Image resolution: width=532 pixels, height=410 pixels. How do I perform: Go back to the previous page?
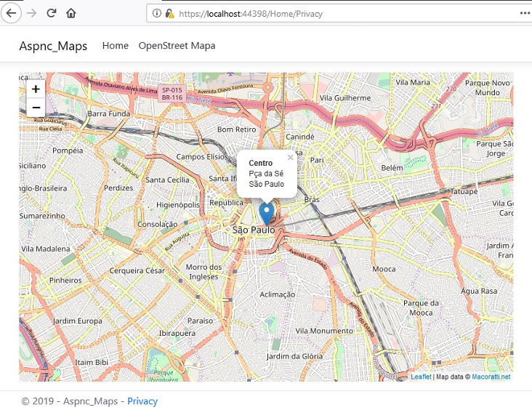coord(12,13)
